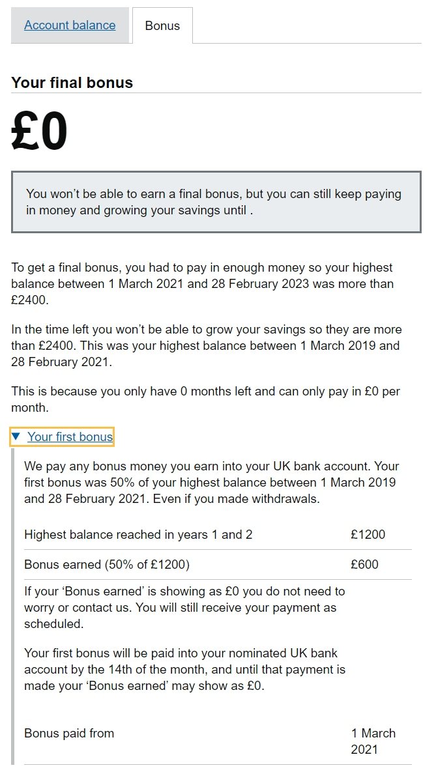Image resolution: width=436 pixels, height=772 pixels.
Task: Click the paragraph starting 'In the time left'
Action: (206, 345)
